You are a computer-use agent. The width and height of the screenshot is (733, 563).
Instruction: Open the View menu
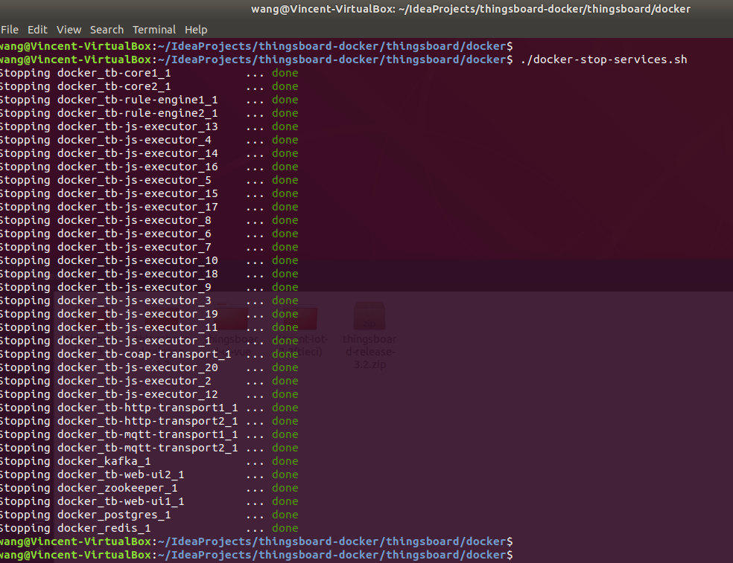(x=69, y=30)
